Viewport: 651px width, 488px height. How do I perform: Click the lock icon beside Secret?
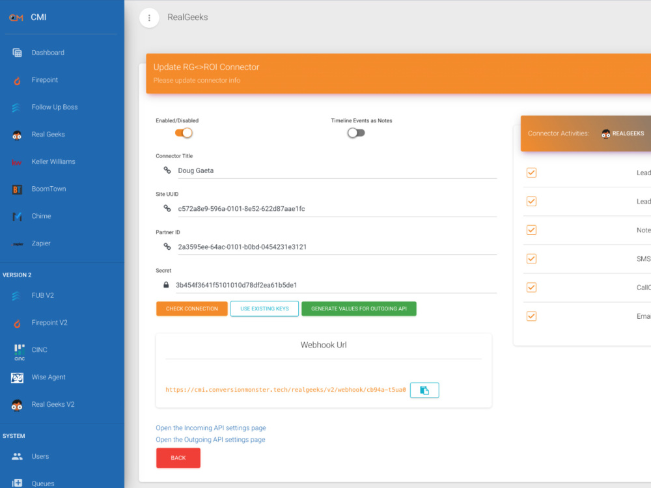[166, 285]
